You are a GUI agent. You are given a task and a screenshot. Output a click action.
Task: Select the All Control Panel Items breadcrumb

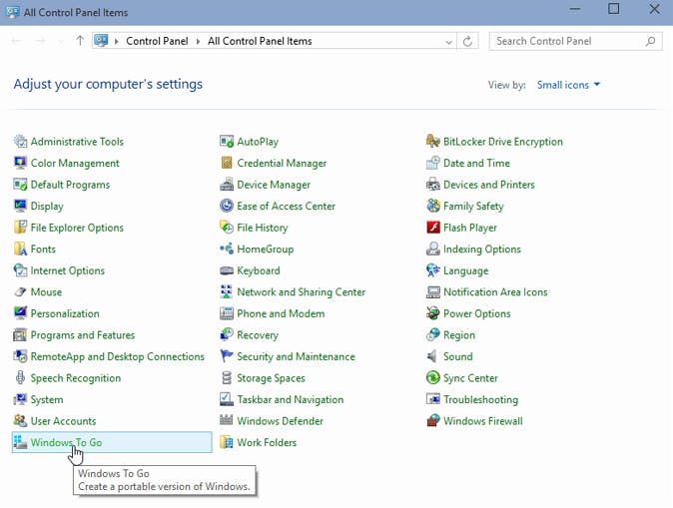[260, 41]
